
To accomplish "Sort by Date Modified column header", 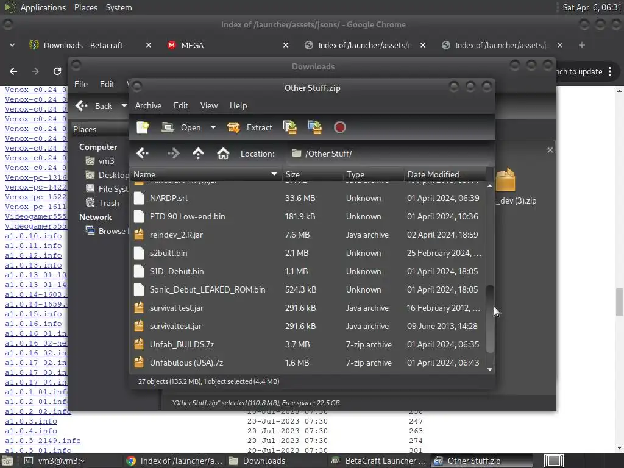I will (445, 174).
